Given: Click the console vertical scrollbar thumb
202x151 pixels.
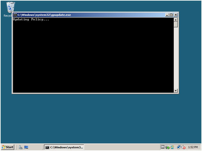Looking at the screenshot, I should 176,25.
